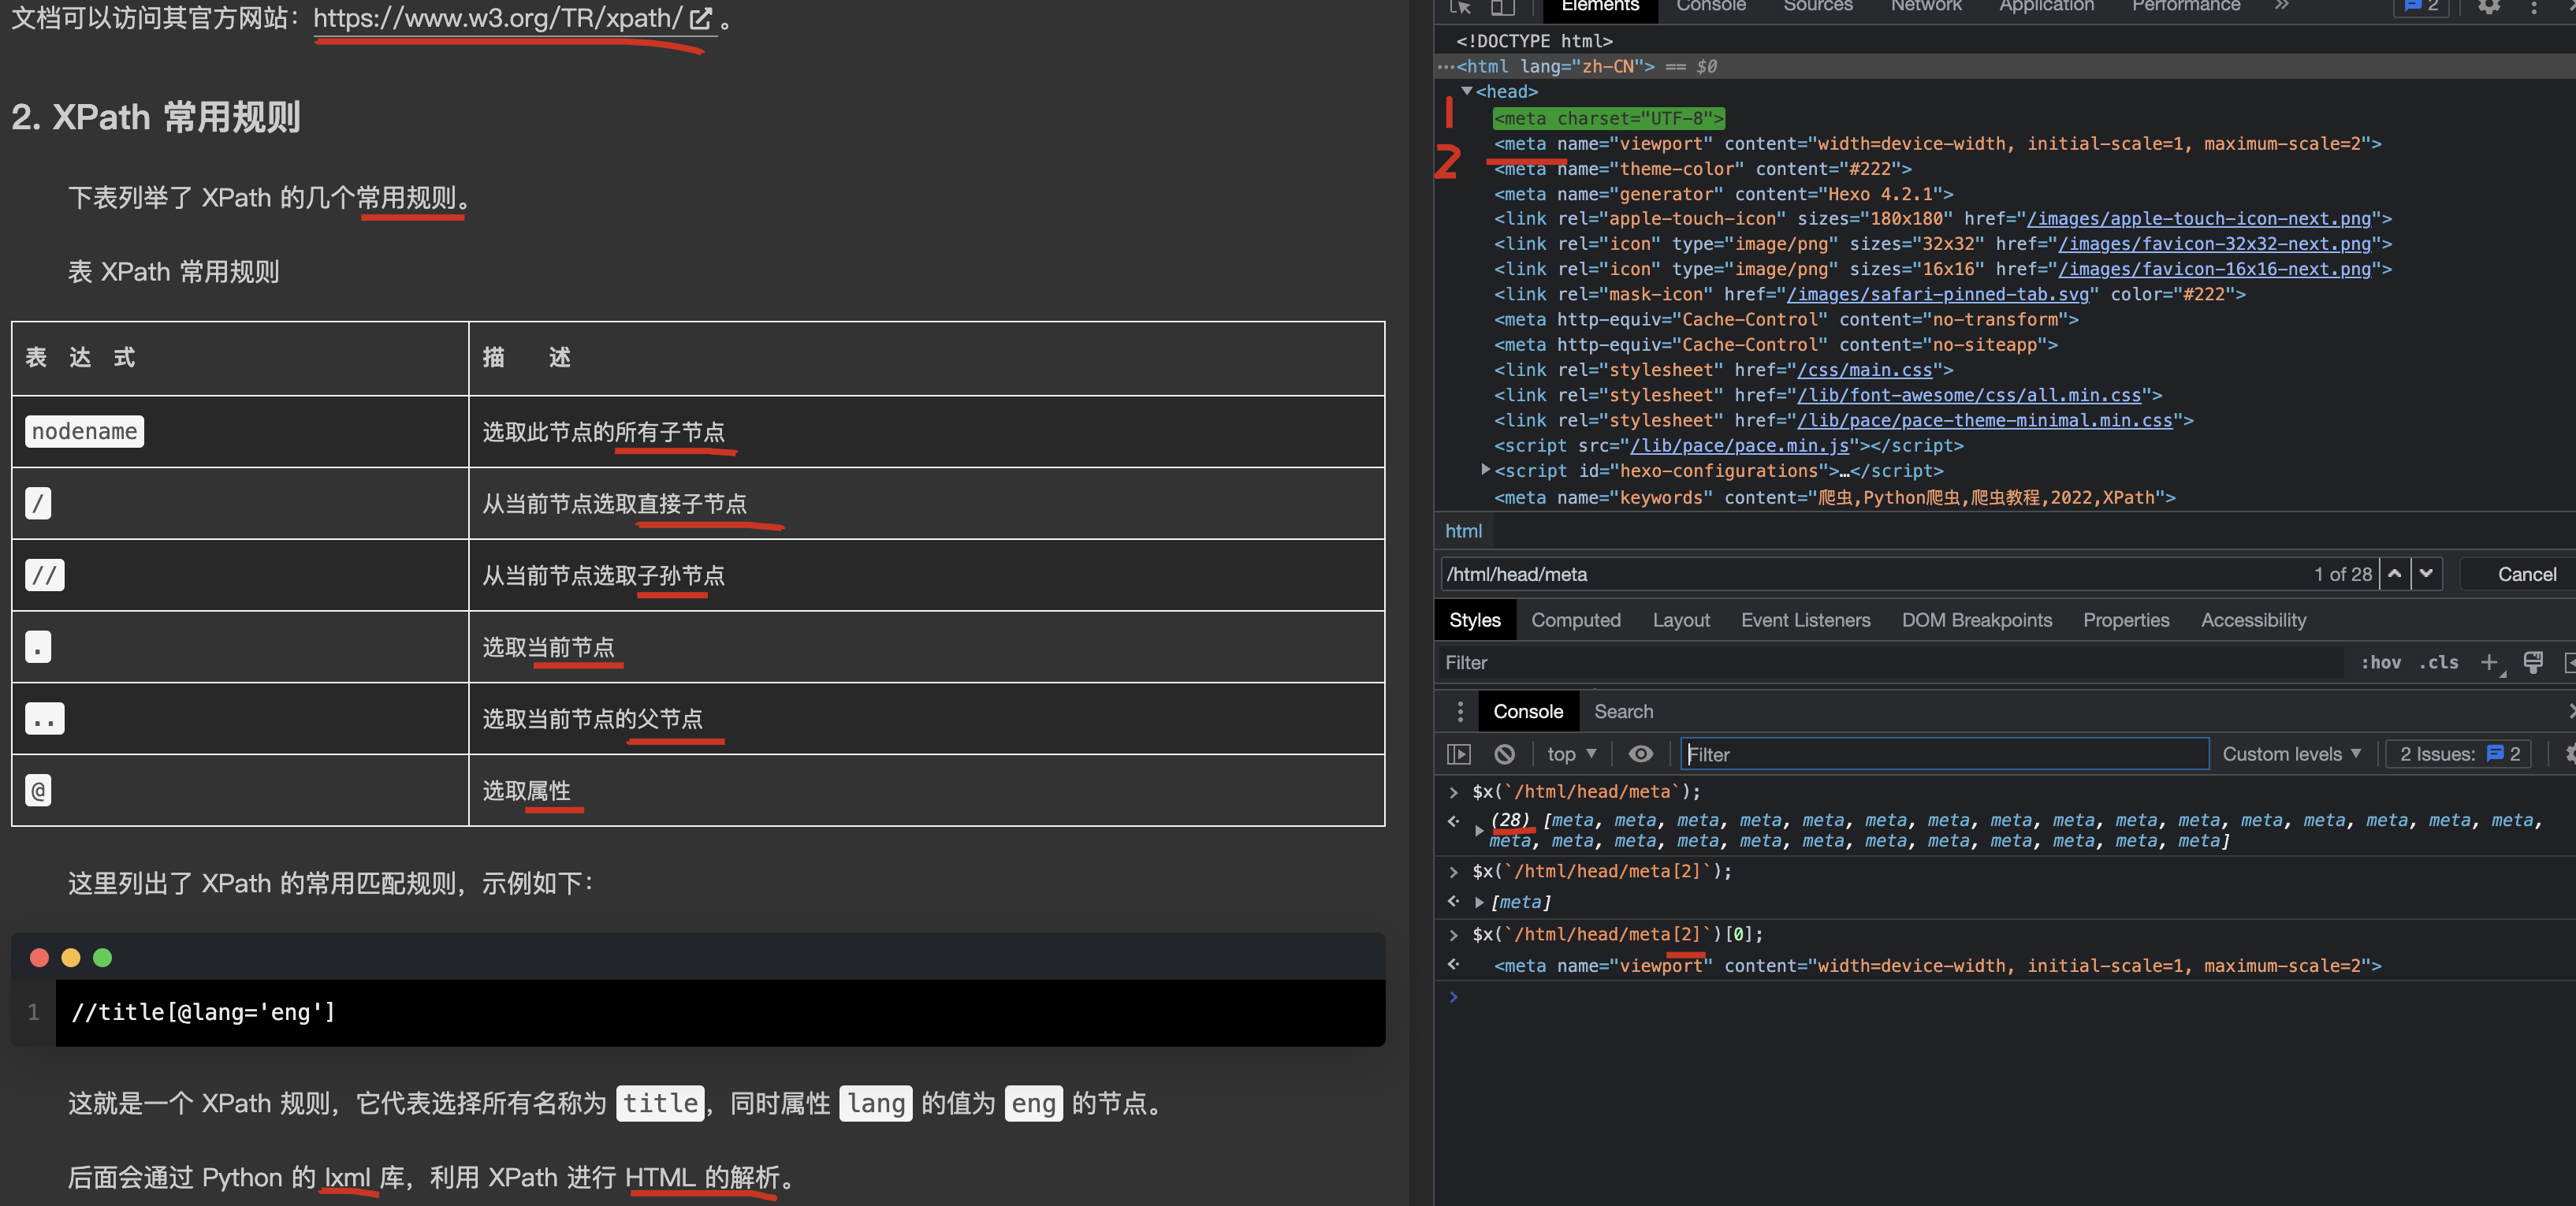The height and width of the screenshot is (1206, 2576).
Task: Expand the hexo-configurations script node
Action: click(x=1485, y=469)
